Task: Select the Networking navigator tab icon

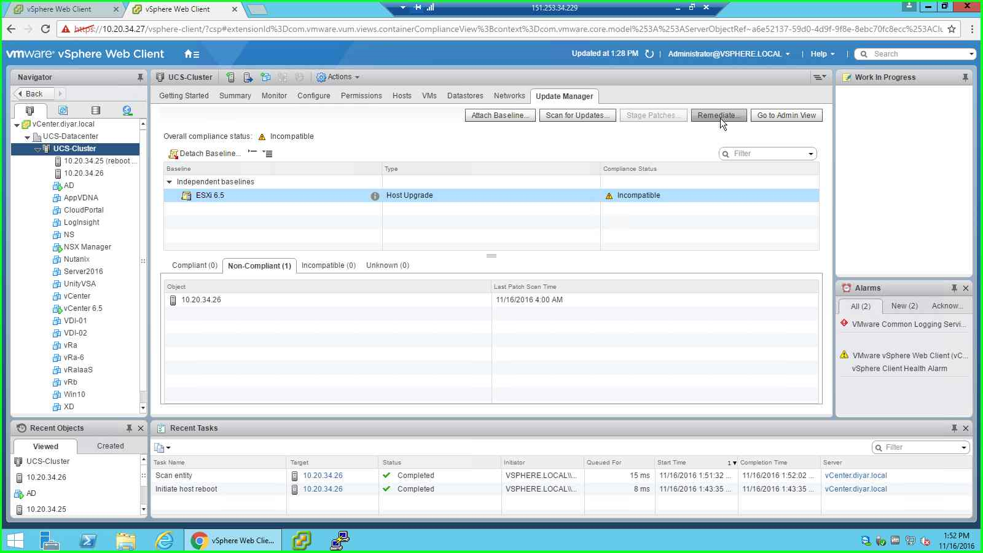Action: 127,111
